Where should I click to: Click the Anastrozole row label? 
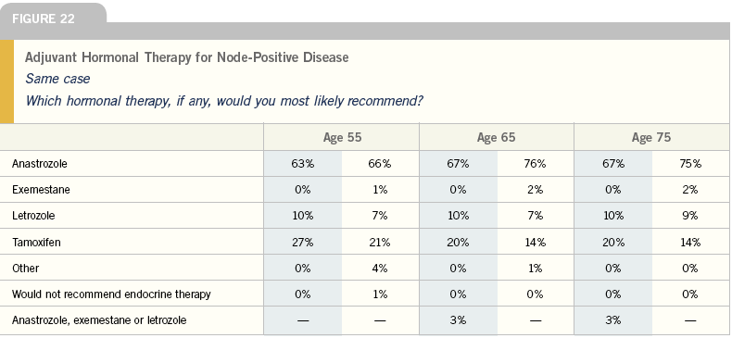[39, 164]
